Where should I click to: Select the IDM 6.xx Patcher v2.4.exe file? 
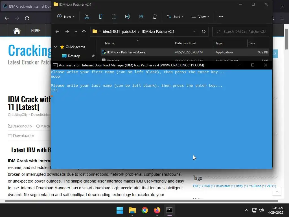click(126, 52)
